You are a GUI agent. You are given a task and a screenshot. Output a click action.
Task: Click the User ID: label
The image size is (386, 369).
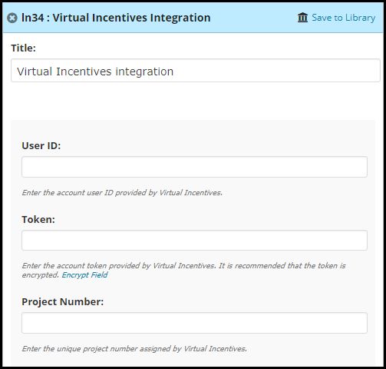coord(41,146)
